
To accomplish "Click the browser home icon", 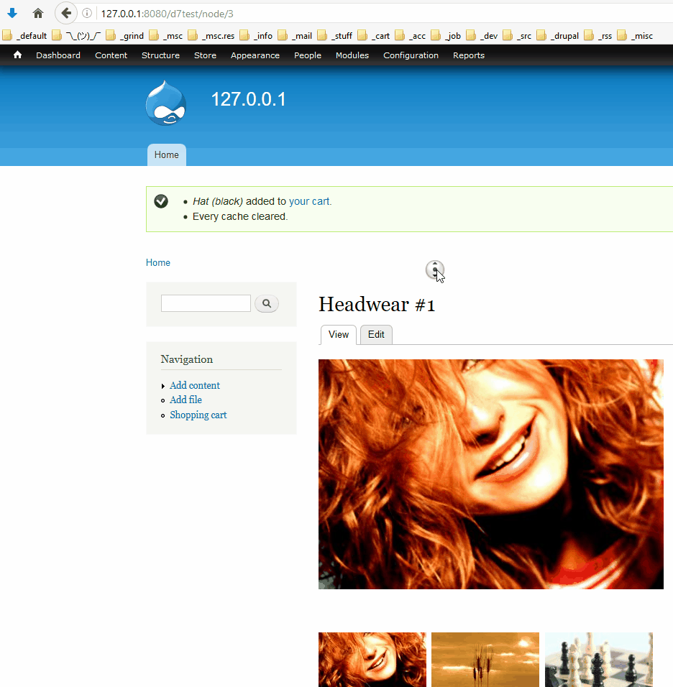I will [x=38, y=14].
